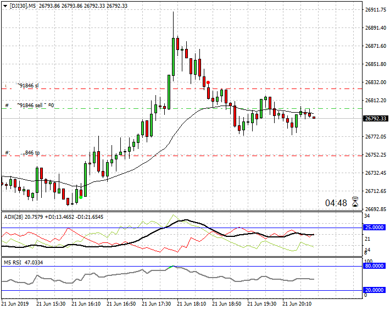Image resolution: width=390 pixels, height=310 pixels.
Task: Open the chart dropdown triangle beside [DJI30]
Action: [x=5, y=6]
